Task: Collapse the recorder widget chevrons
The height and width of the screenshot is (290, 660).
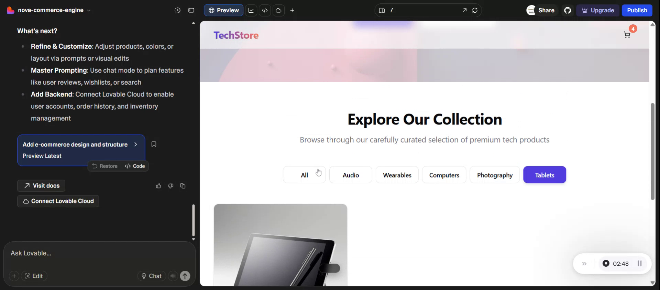Action: tap(584, 264)
